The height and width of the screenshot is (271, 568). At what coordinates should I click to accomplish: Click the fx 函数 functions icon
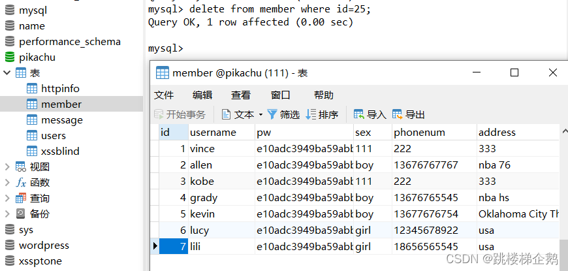[21, 183]
